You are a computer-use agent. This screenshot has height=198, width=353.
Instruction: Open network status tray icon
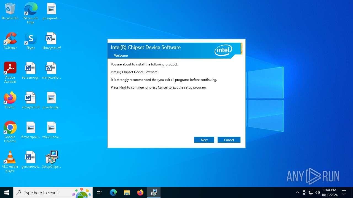(311, 193)
